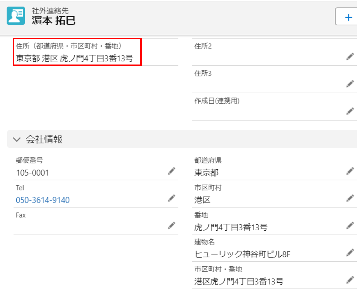Edit the 住所2 field pencil icon
The image size is (357, 291).
[x=350, y=57]
